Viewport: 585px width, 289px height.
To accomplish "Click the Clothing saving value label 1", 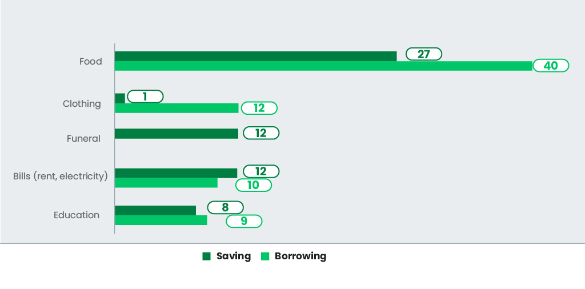I will 145,97.
